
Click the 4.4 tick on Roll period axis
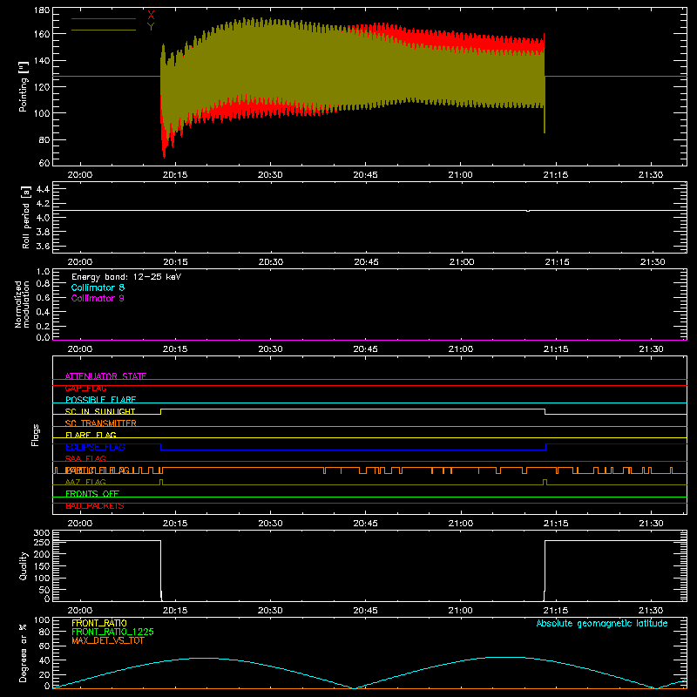(43, 189)
